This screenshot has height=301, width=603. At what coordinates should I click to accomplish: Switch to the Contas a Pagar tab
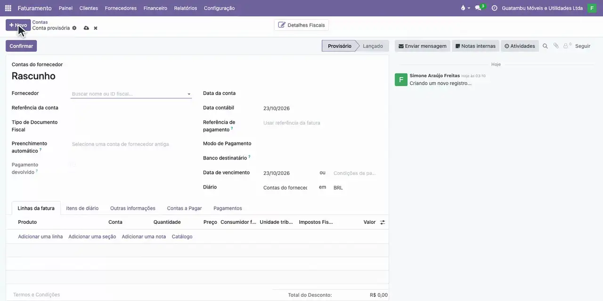tap(184, 208)
